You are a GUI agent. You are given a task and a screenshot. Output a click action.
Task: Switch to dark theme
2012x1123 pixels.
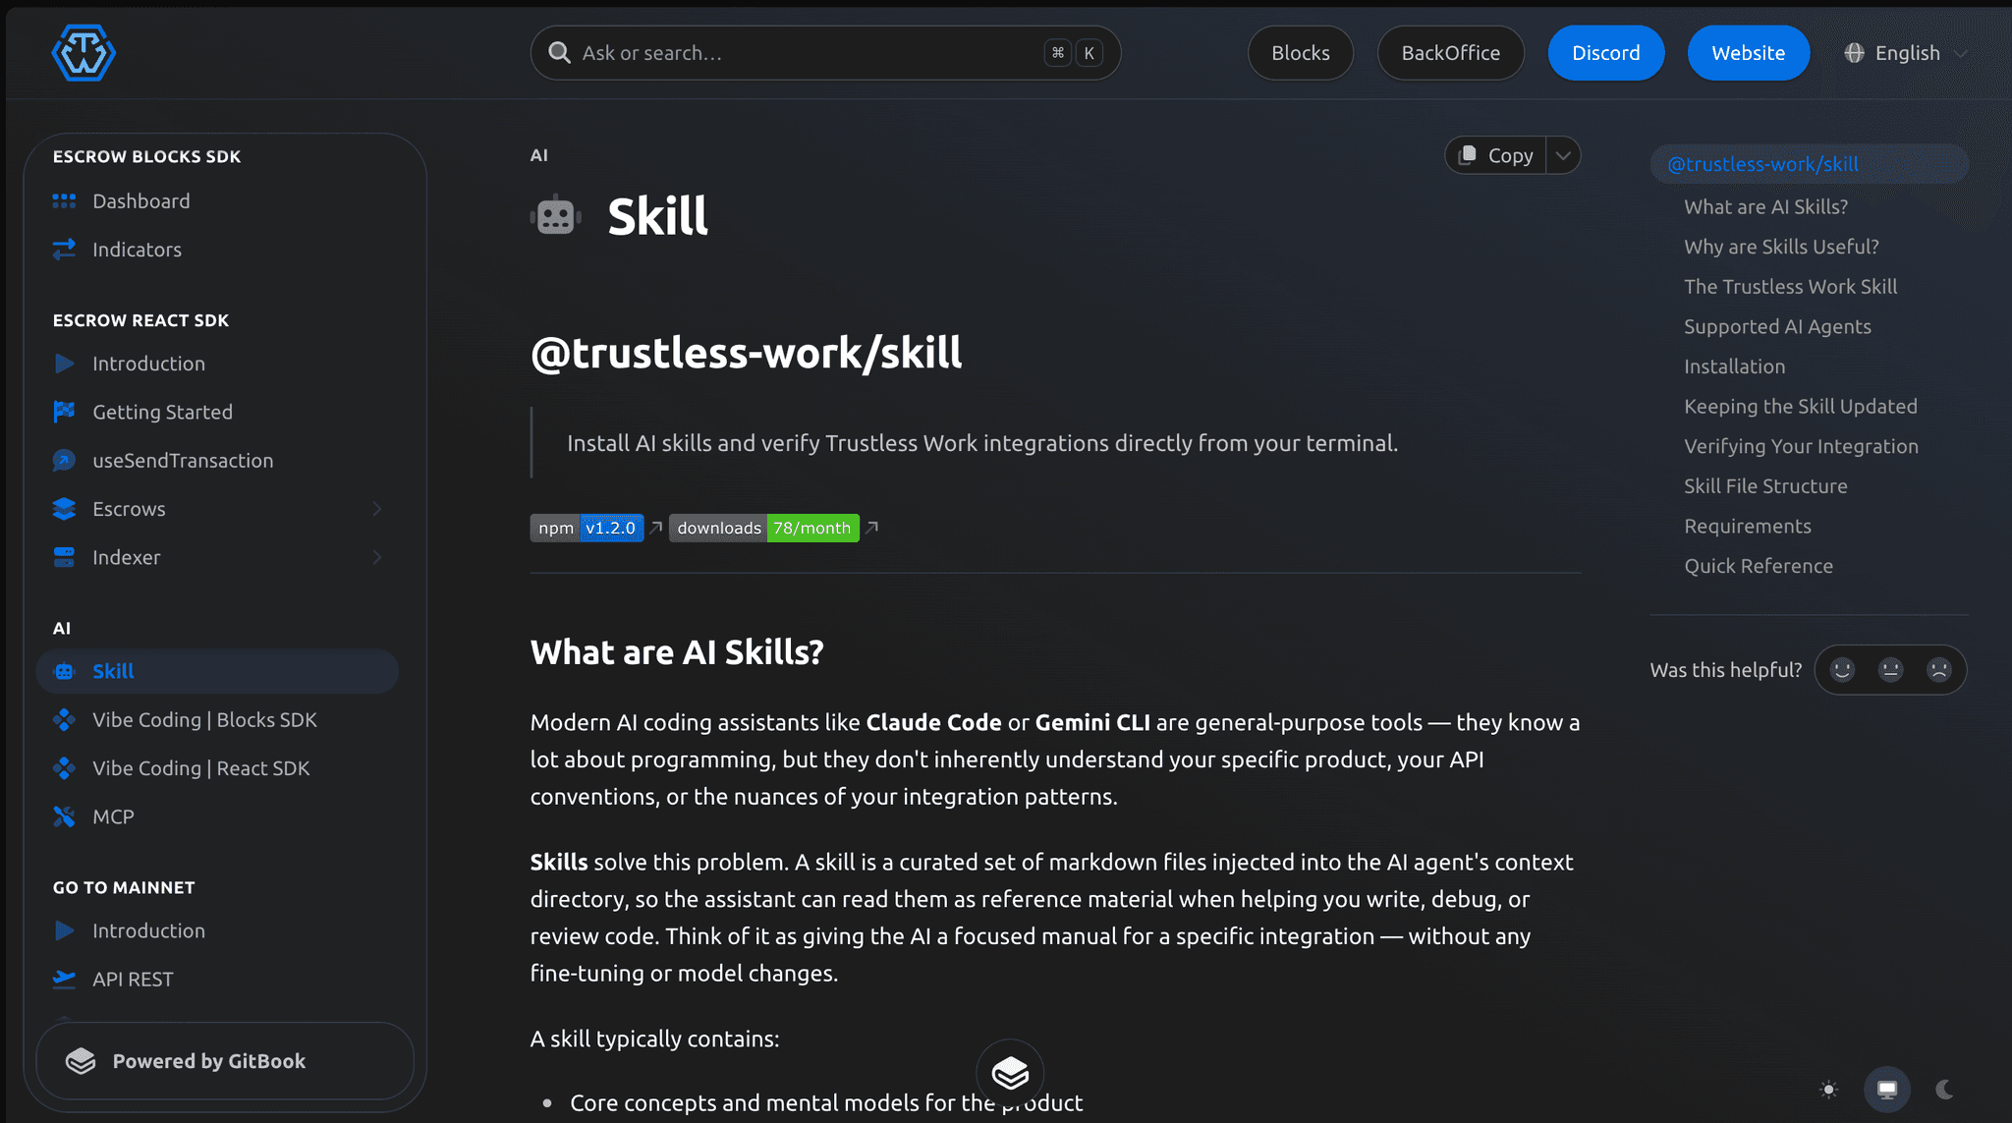1944,1089
